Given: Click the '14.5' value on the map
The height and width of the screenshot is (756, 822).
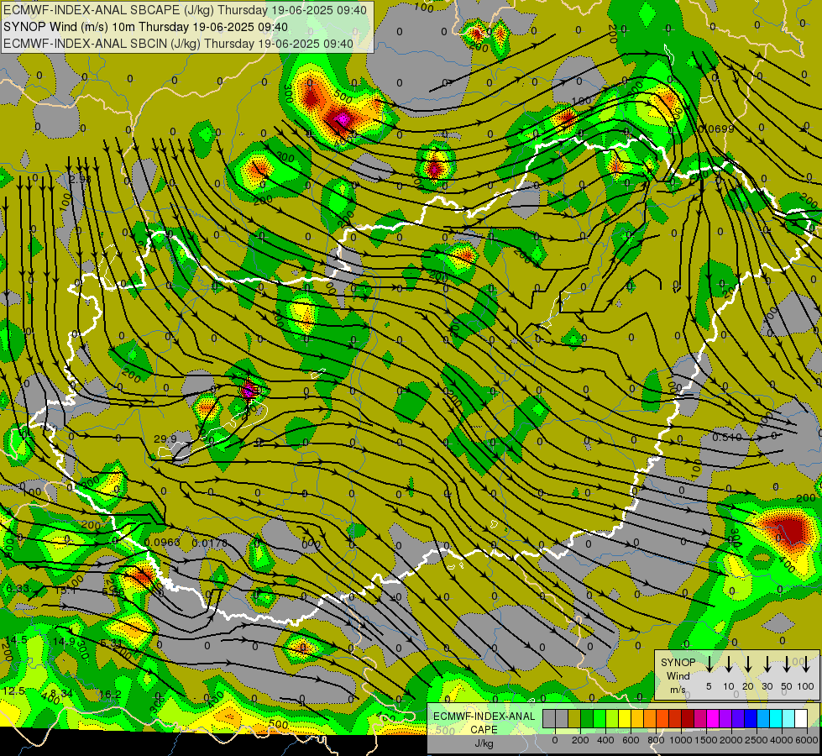Looking at the screenshot, I should 17,640.
